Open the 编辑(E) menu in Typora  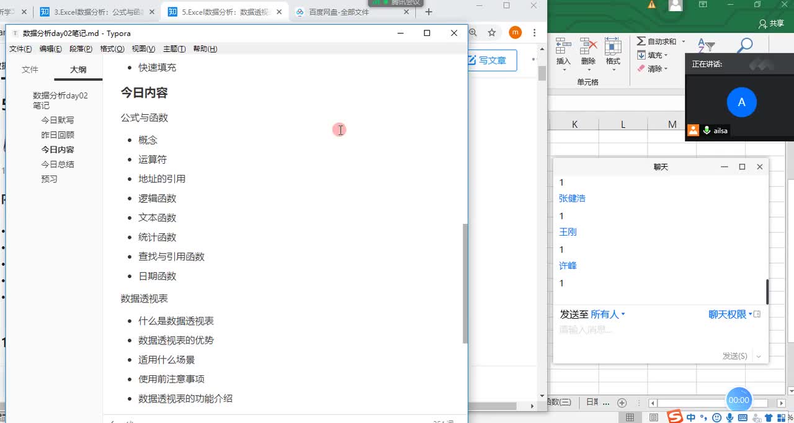51,49
